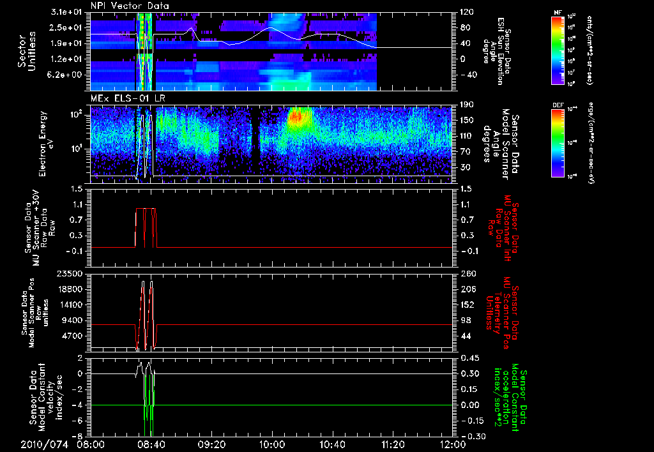Click the 'Model Scanner Pos Raw' axis label
This screenshot has width=654, height=452.
(34, 313)
